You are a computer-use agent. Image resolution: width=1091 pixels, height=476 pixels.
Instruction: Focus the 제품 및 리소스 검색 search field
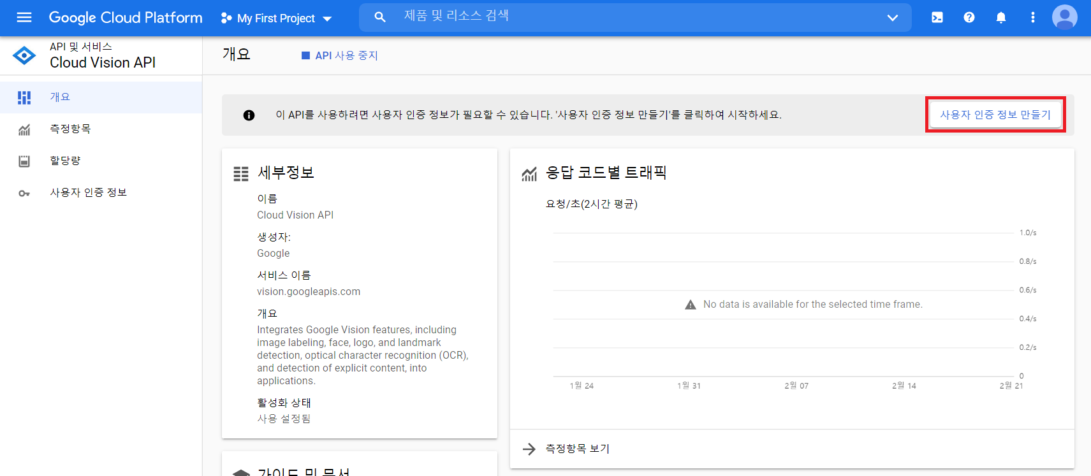point(635,17)
